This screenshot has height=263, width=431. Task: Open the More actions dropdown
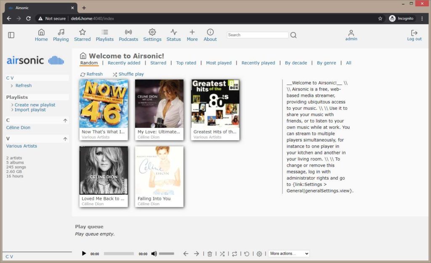click(x=289, y=253)
